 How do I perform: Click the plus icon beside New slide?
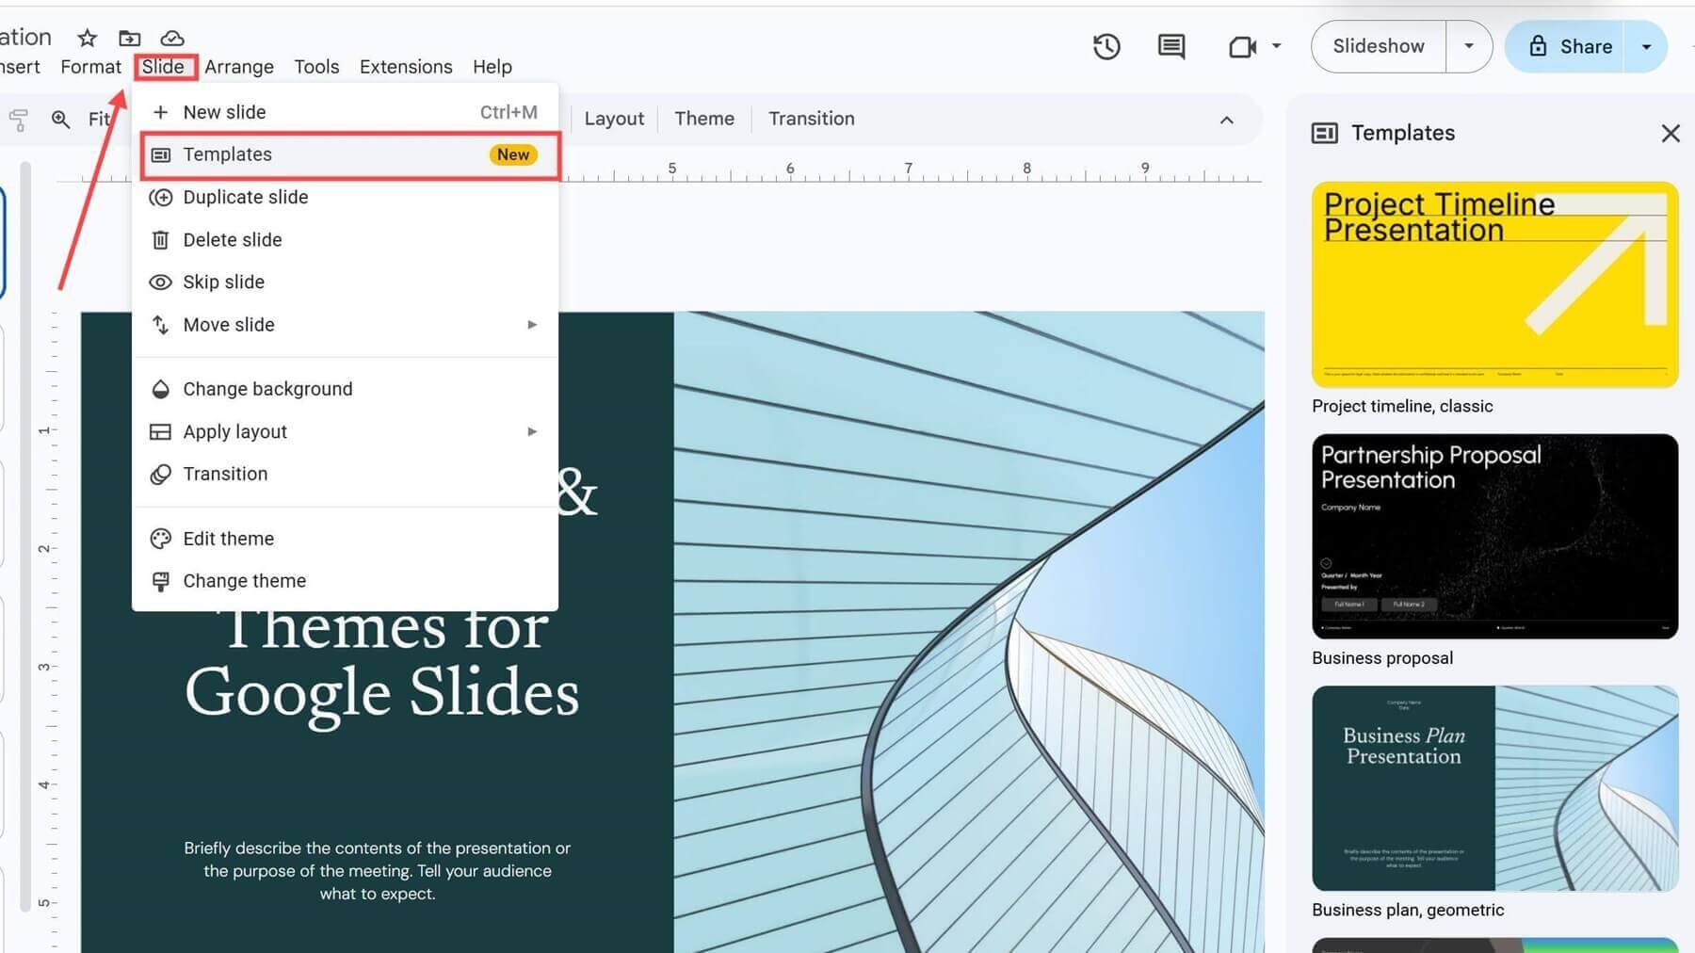pos(161,112)
